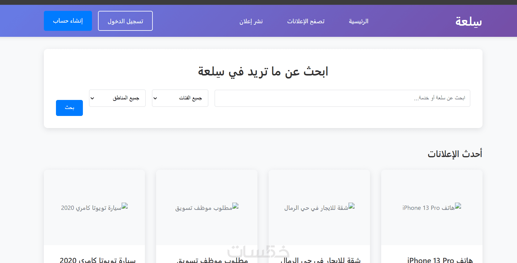This screenshot has height=263, width=517.
Task: Click the blue بحث search button
Action: pyautogui.click(x=69, y=108)
